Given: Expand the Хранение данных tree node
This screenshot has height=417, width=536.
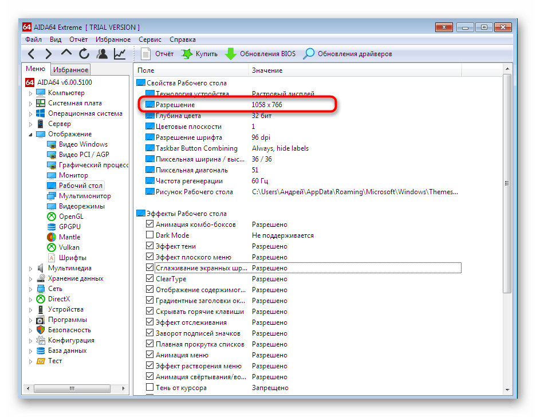Looking at the screenshot, I should point(30,279).
